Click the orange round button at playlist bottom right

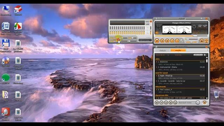pyautogui.click(x=204, y=103)
